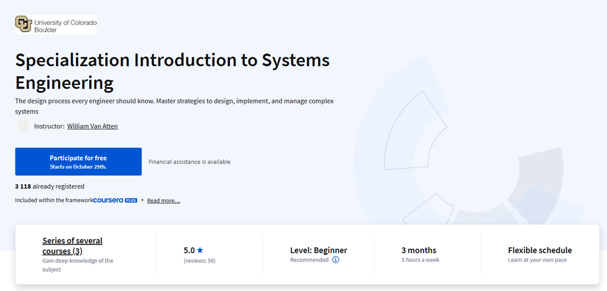Open instructor William Van Atten's profile link
The width and height of the screenshot is (607, 291).
pos(92,126)
